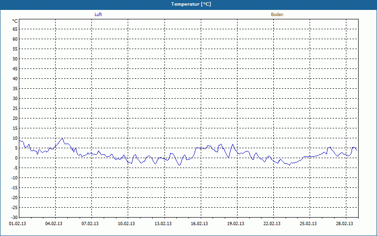This screenshot has height=236, width=377.
Task: Click the 28.02.13 date label
Action: (344, 224)
